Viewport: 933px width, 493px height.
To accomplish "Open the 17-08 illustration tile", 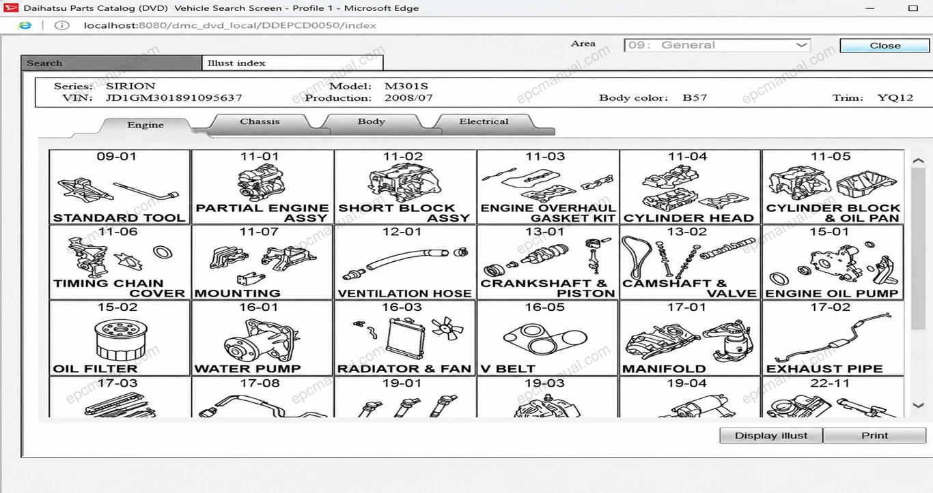I will click(x=262, y=398).
